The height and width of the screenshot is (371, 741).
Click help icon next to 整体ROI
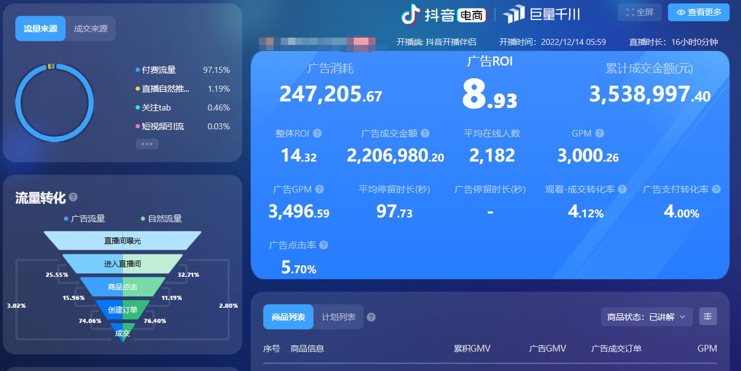click(317, 134)
